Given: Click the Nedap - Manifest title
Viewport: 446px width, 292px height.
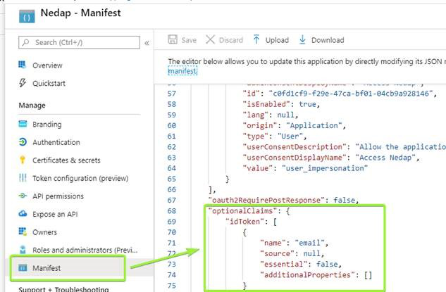Looking at the screenshot, I should click(81, 13).
